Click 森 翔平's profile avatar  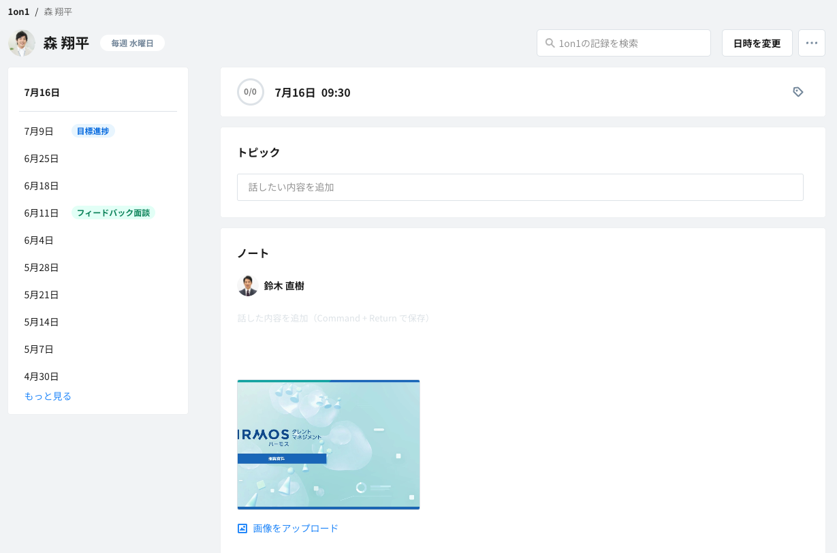(x=22, y=43)
